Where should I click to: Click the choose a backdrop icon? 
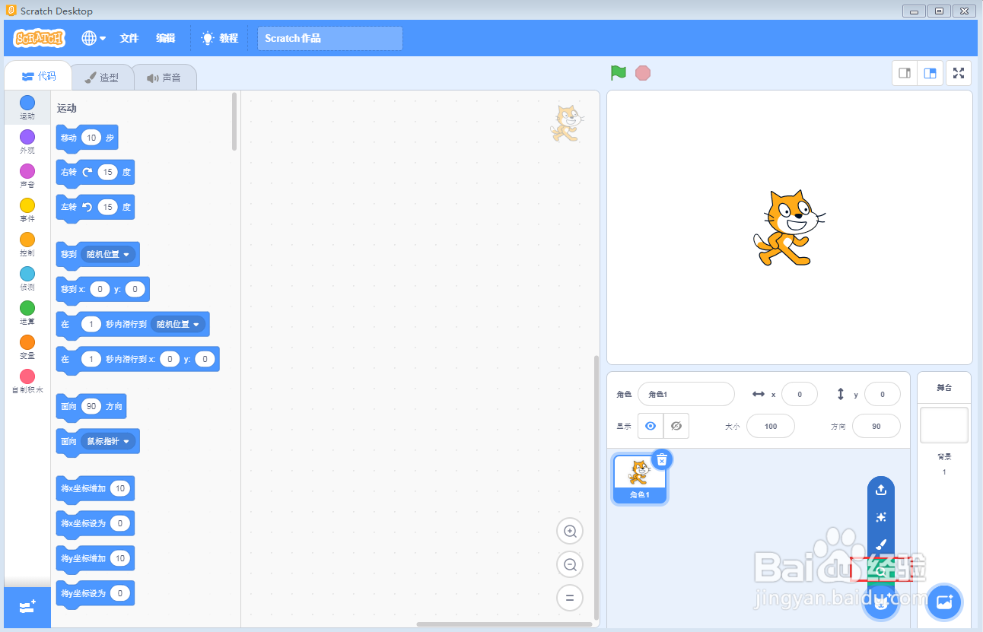coord(943,602)
